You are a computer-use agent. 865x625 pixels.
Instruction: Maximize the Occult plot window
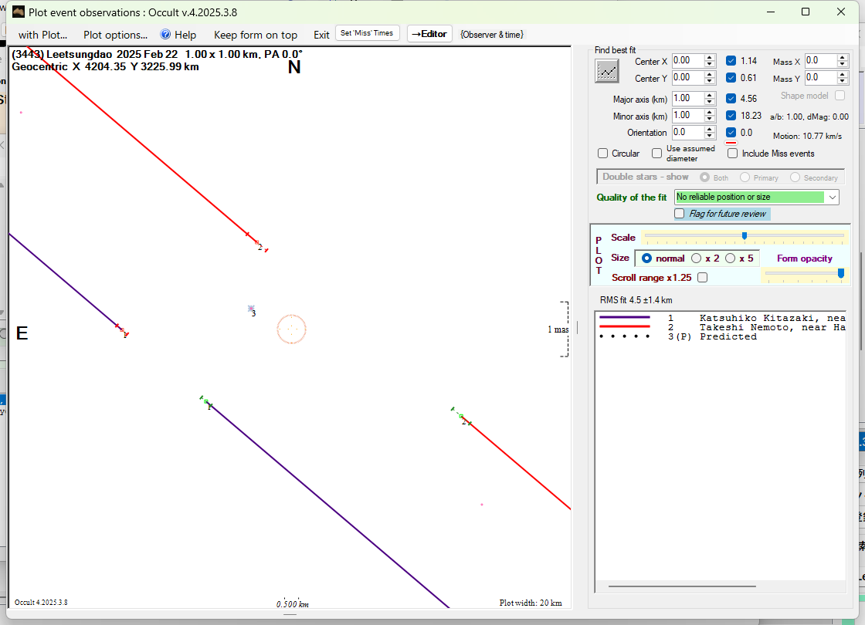[x=806, y=12]
